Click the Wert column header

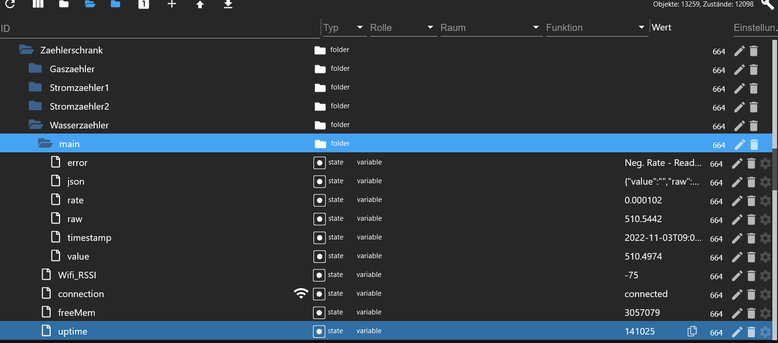662,27
